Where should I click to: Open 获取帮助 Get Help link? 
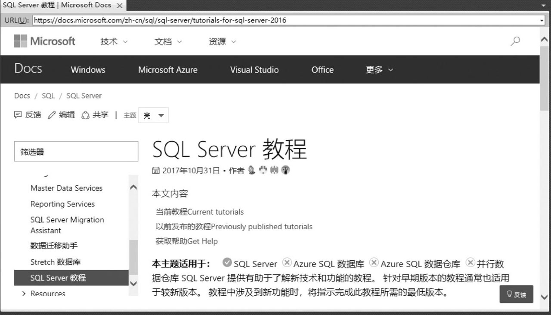[x=187, y=241]
